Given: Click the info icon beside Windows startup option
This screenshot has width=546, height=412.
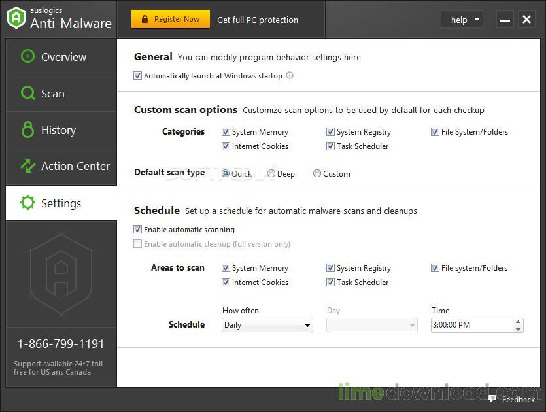Looking at the screenshot, I should pyautogui.click(x=290, y=75).
